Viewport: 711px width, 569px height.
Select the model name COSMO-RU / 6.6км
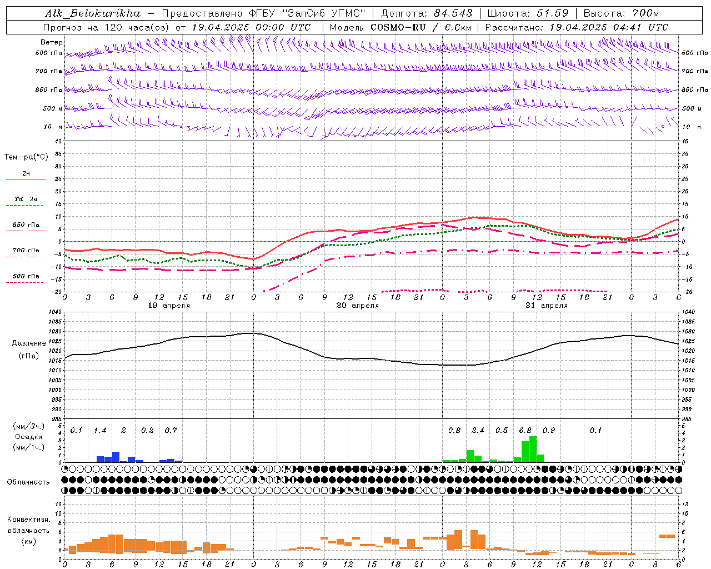[421, 27]
